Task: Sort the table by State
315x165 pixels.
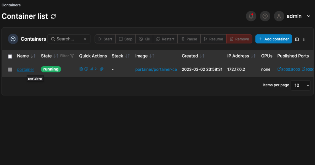Action: pyautogui.click(x=49, y=56)
